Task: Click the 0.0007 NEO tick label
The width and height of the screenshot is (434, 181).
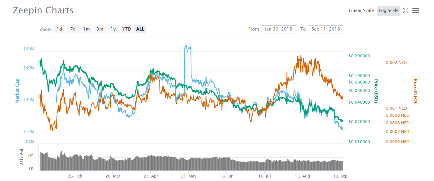Action: click(x=398, y=132)
